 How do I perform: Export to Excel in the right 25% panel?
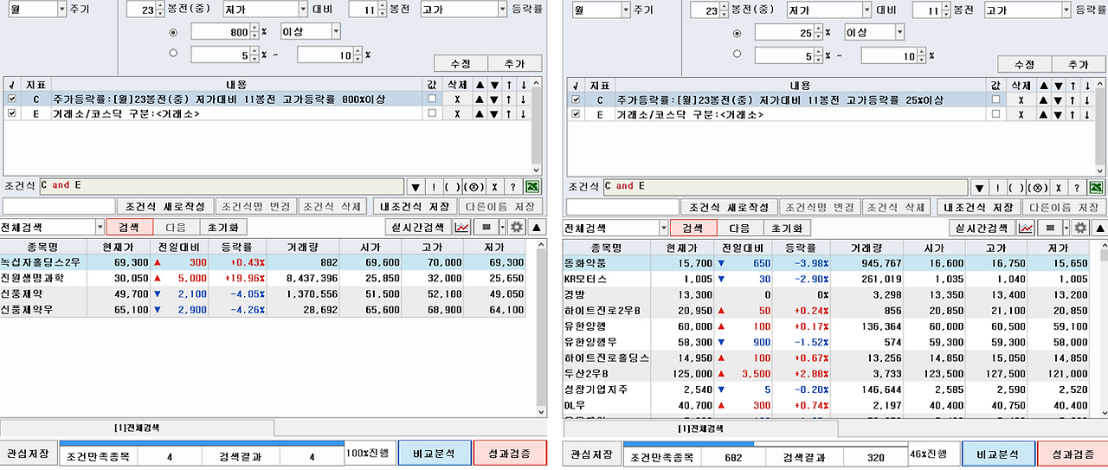pyautogui.click(x=1097, y=187)
